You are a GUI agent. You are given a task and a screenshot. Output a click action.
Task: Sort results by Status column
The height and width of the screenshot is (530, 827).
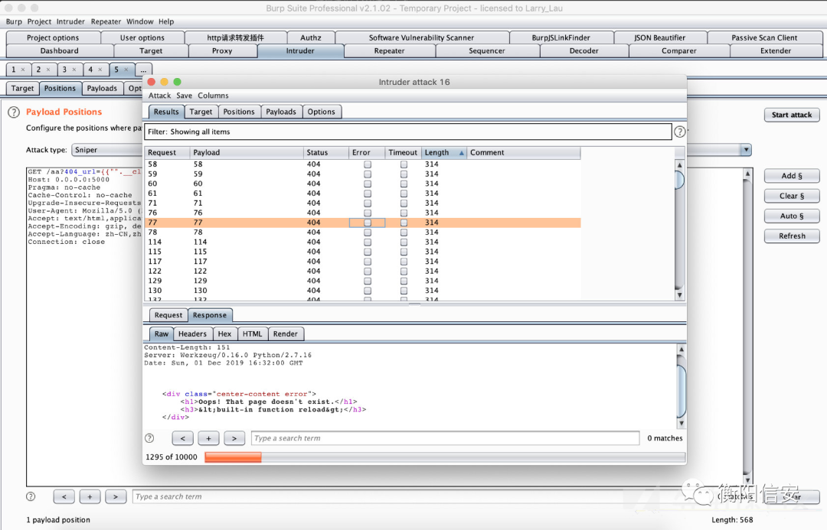tap(326, 153)
